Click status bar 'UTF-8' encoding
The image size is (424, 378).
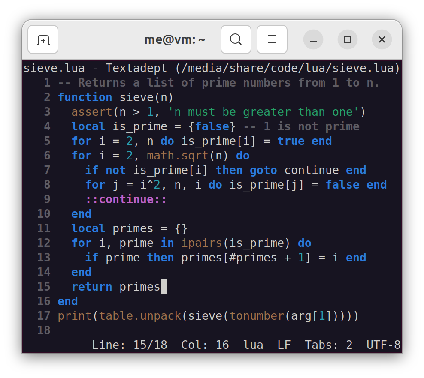[x=383, y=345]
